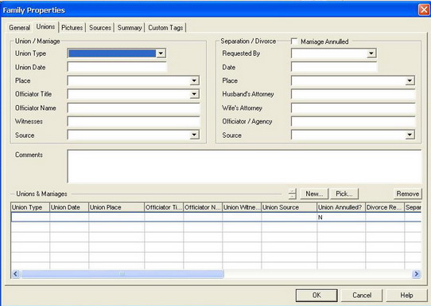
Task: Click the Officiator Ti... column header
Action: click(x=164, y=207)
